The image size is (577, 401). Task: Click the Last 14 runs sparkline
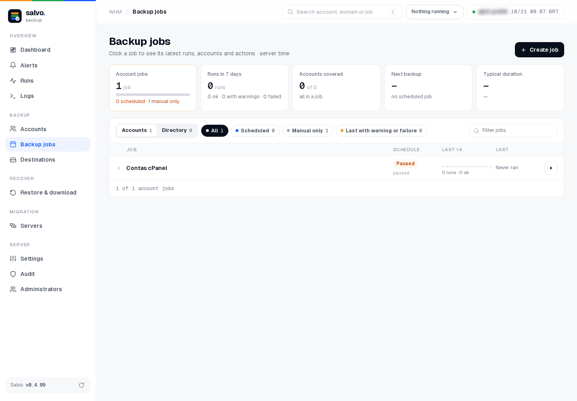tap(467, 166)
